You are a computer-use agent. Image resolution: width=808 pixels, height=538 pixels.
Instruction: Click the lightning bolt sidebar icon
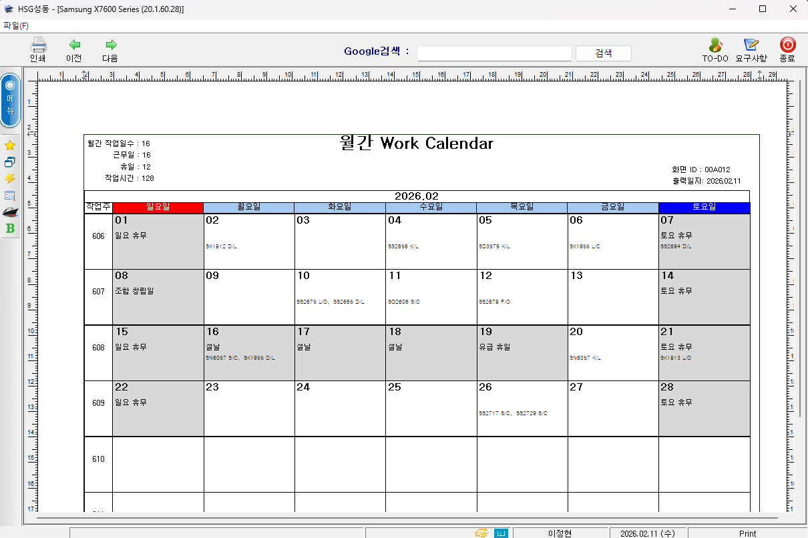coord(10,179)
